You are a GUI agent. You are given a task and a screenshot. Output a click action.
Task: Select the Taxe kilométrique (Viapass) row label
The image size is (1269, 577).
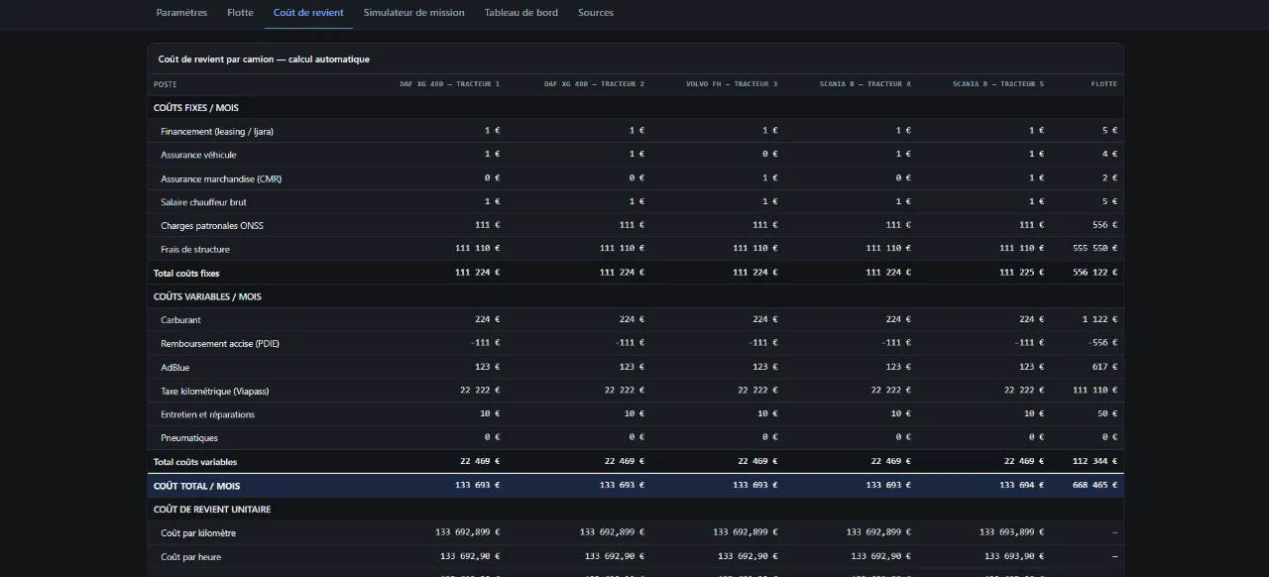[215, 391]
